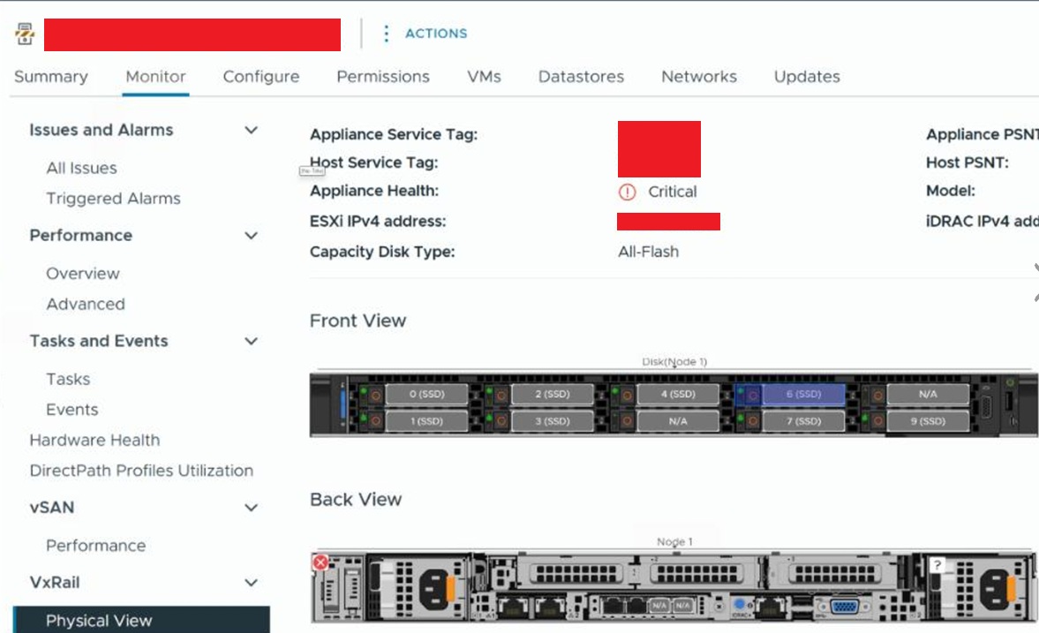Open the Networks tab
Screen dimensions: 1039x633
pyautogui.click(x=699, y=77)
